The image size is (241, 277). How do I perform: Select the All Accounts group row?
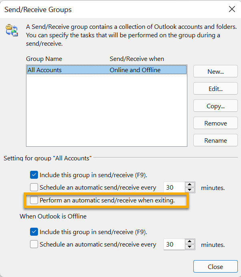106,70
